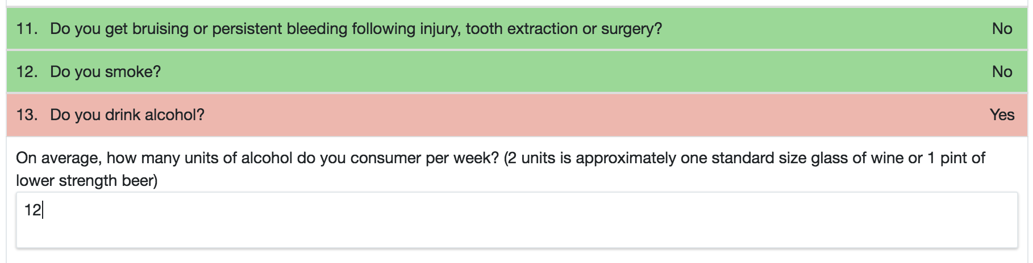The height and width of the screenshot is (263, 1033).
Task: Select question number 11 label
Action: tap(27, 28)
